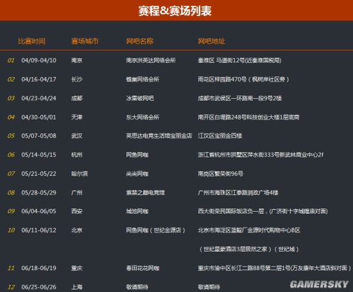This screenshot has width=353, height=292.
Task: Click row number 01
Action: click(11, 60)
